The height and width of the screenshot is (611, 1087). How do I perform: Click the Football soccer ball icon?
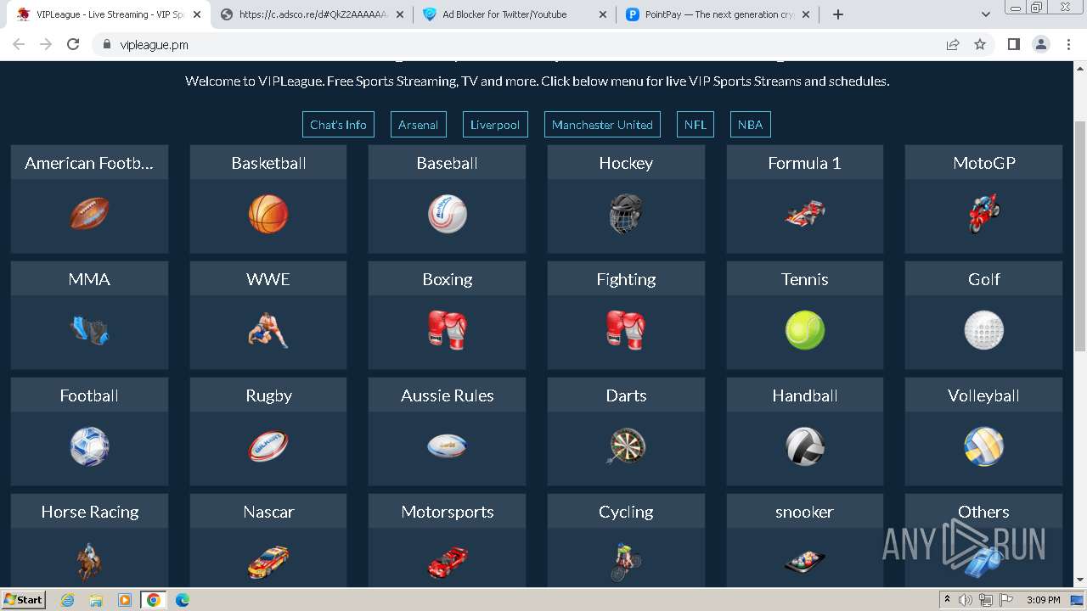pyautogui.click(x=89, y=446)
